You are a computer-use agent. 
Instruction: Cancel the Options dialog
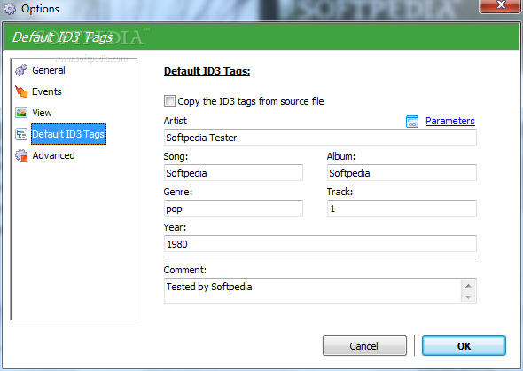tap(364, 346)
